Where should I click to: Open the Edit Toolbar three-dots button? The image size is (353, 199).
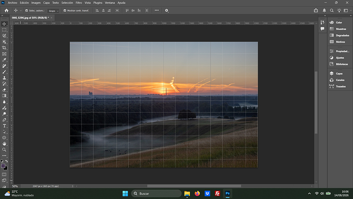click(4, 156)
